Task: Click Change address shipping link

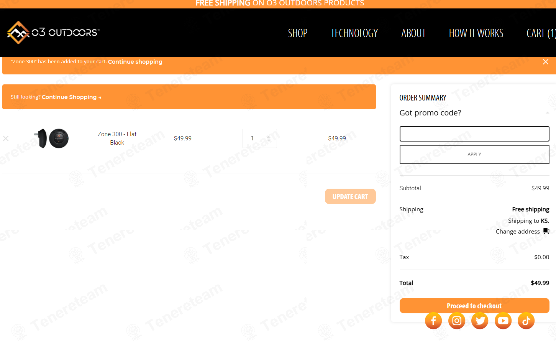Action: [518, 232]
